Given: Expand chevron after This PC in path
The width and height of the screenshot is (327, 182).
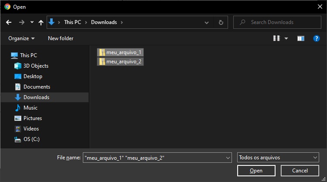Looking at the screenshot, I should (x=86, y=22).
